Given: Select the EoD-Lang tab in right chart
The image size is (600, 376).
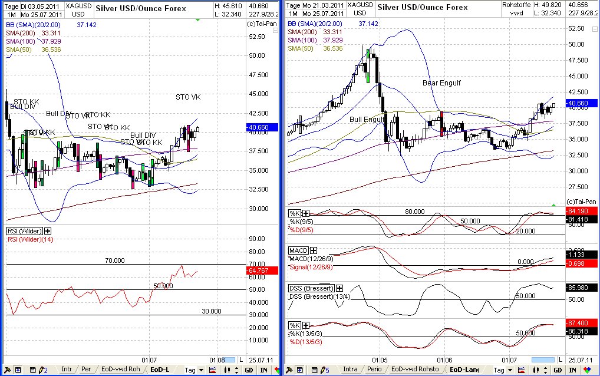Looking at the screenshot, I should pyautogui.click(x=464, y=370).
